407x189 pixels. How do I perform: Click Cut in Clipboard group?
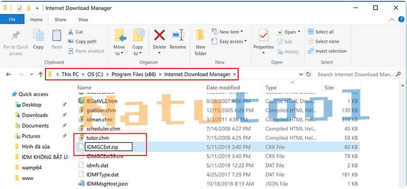(75, 32)
